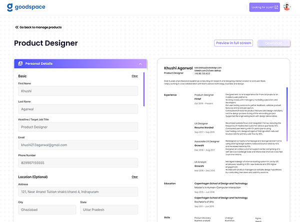Click the double chevron back icon
The height and width of the screenshot is (222, 300).
coord(17,27)
